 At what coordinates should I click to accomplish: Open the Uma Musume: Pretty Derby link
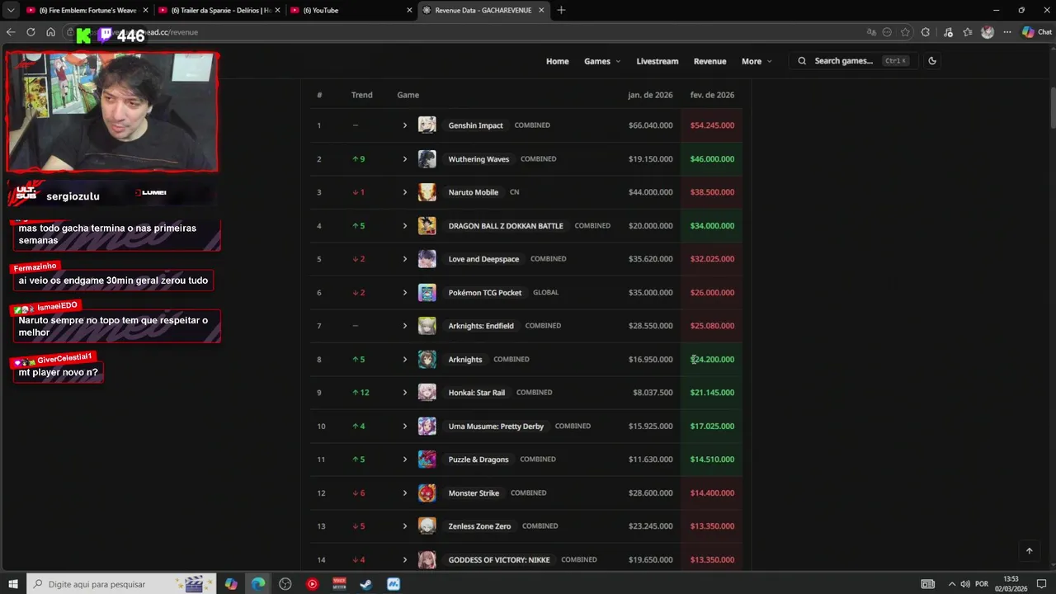[x=496, y=427]
